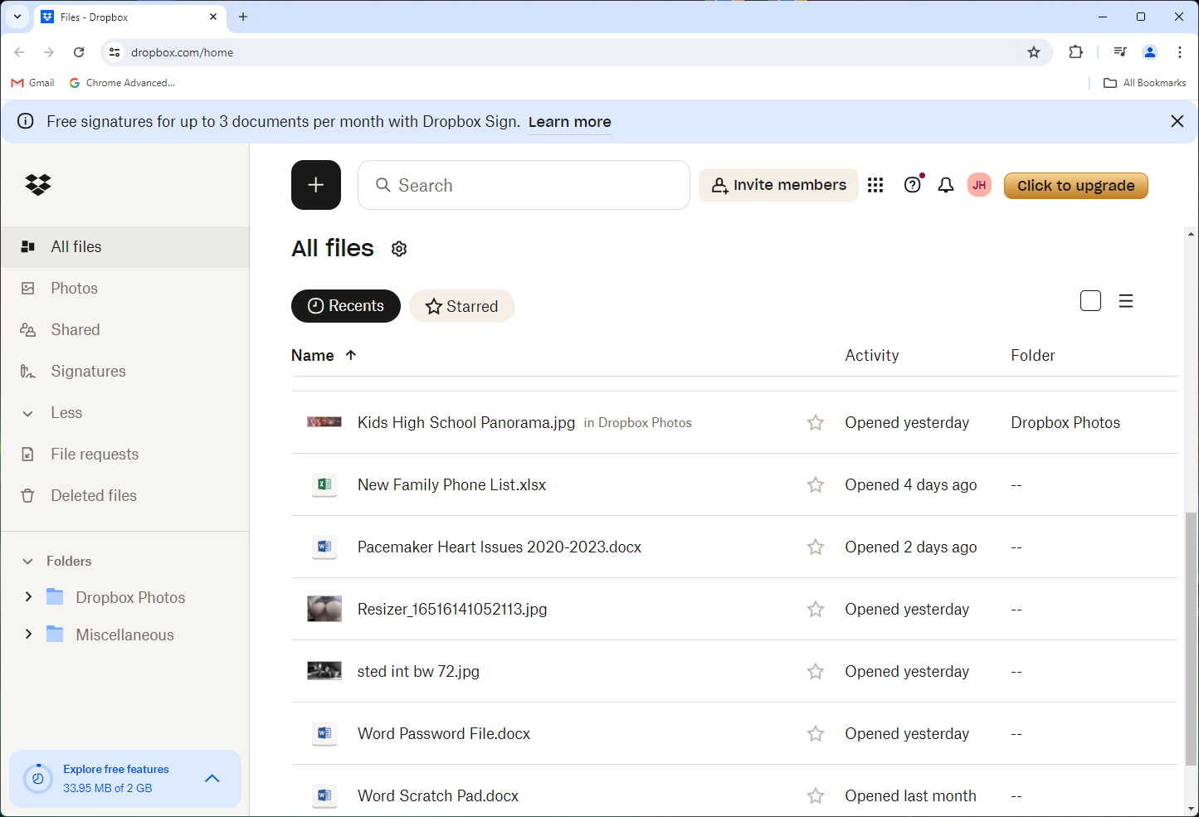The image size is (1199, 817).
Task: Open Chrome profile icon
Action: click(1150, 52)
